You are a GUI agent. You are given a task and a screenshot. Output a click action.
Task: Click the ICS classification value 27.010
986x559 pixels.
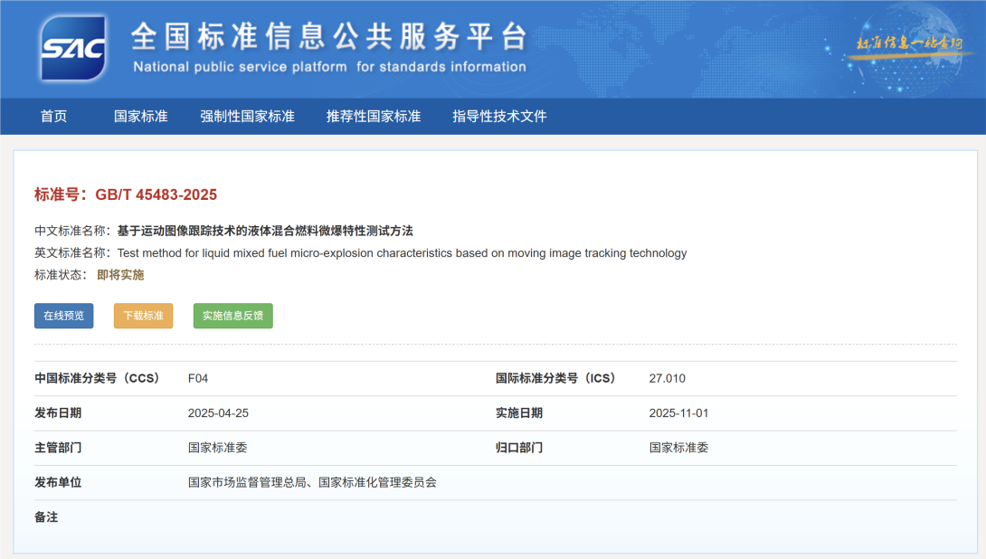coord(667,378)
